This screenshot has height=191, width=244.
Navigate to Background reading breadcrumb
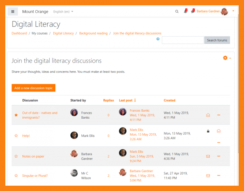click(94, 33)
